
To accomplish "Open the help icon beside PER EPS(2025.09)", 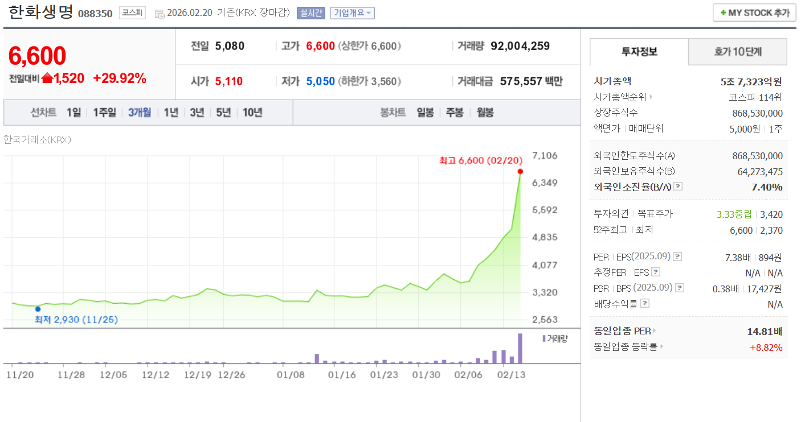I will click(677, 257).
